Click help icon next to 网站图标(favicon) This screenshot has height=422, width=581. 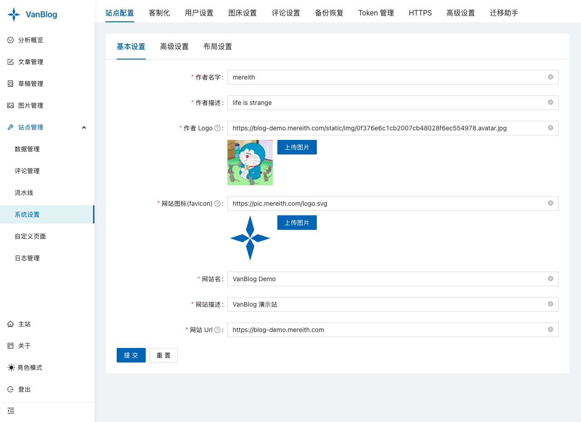point(217,204)
